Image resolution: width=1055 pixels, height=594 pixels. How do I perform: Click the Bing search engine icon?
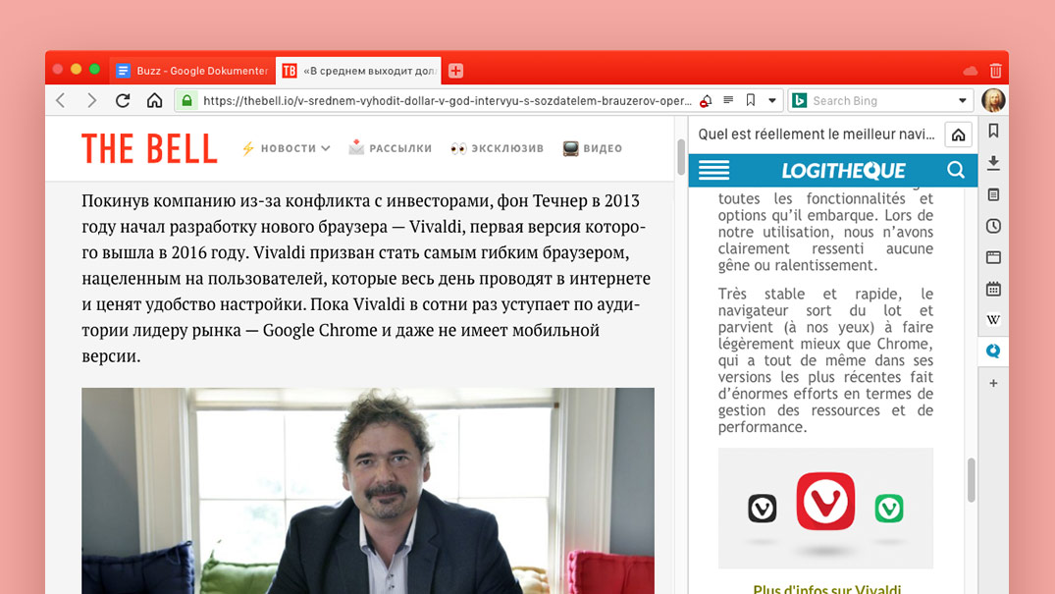[x=799, y=101]
